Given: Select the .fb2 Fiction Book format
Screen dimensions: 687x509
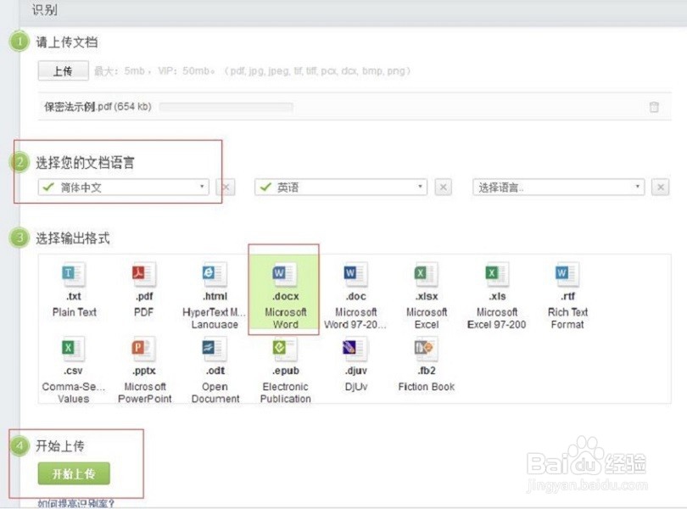Looking at the screenshot, I should tap(427, 365).
